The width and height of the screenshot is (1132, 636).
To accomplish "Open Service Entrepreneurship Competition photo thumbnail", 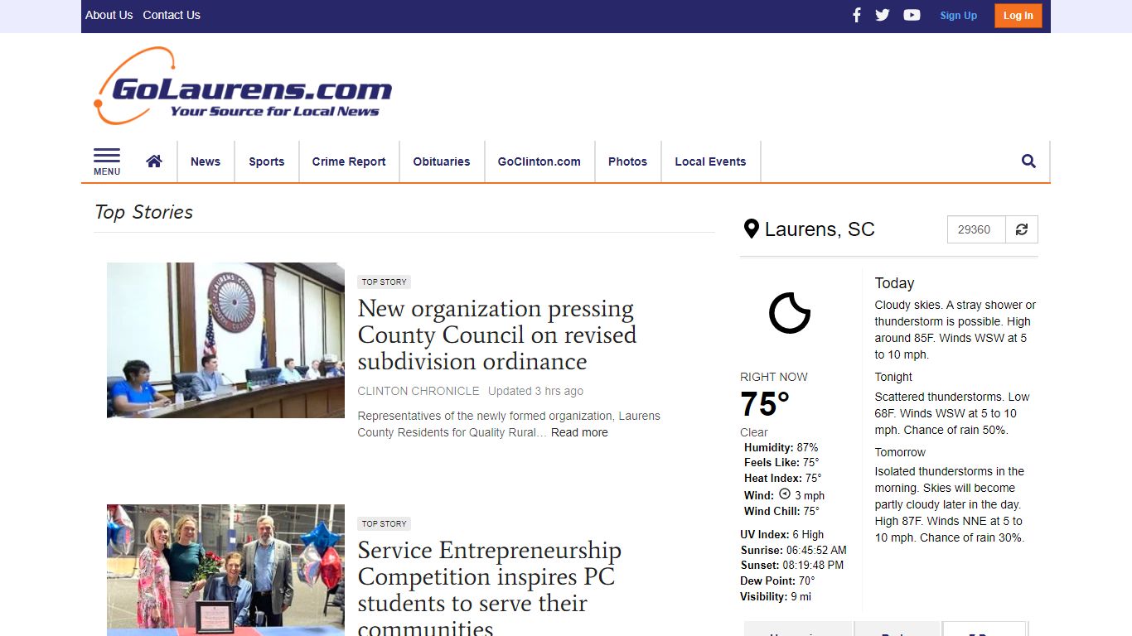I will pos(225,570).
